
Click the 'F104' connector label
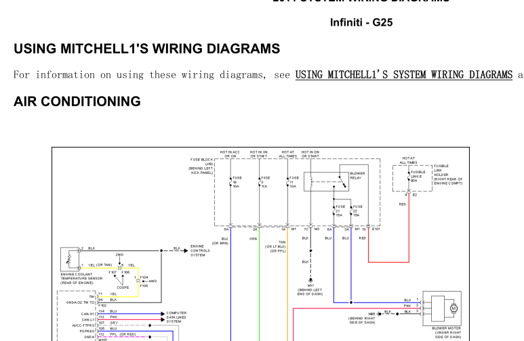pos(144,277)
